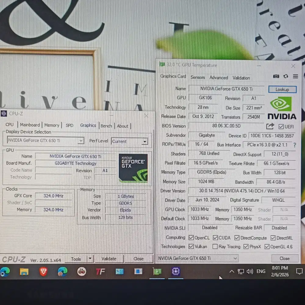
Task: Open the GPU-Z hamburger menu
Action: [x=295, y=76]
